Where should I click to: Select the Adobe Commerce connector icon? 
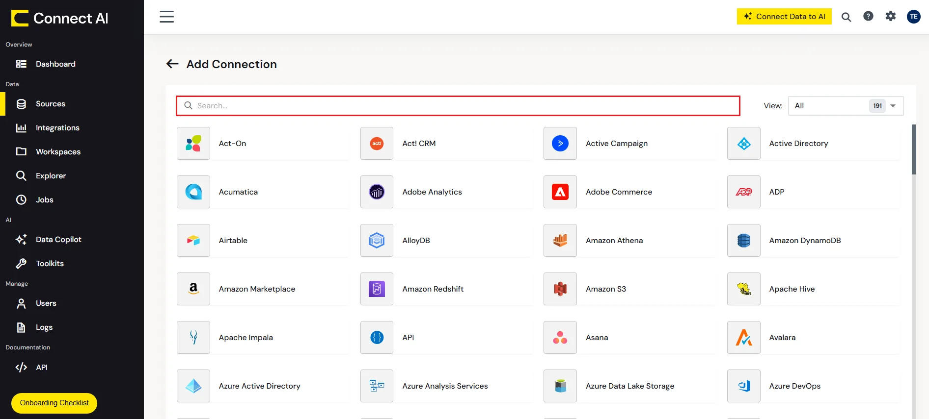click(x=560, y=192)
